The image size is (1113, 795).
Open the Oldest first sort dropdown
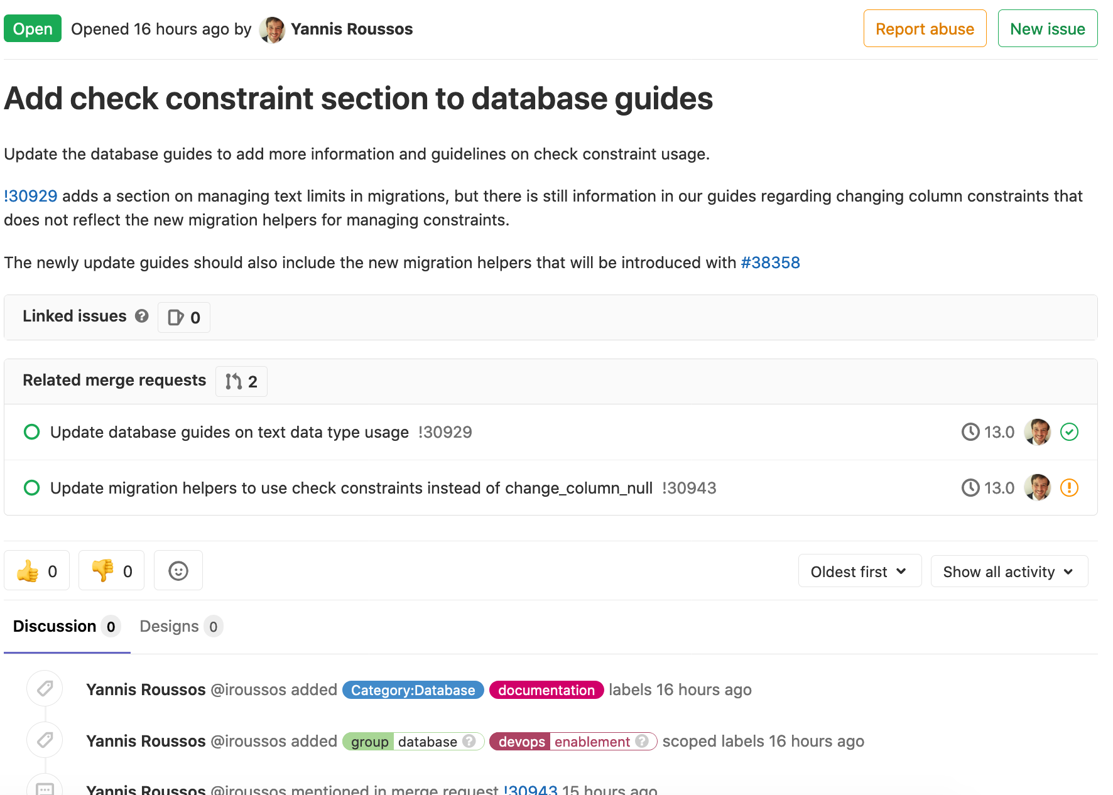[859, 571]
